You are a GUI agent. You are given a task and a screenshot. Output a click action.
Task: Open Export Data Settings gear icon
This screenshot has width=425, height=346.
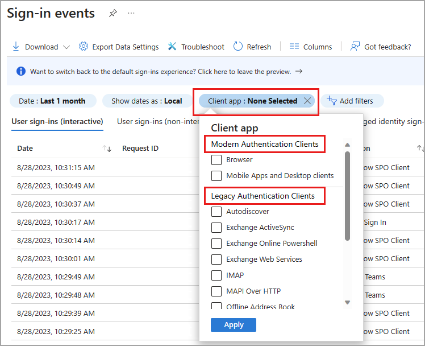click(84, 47)
